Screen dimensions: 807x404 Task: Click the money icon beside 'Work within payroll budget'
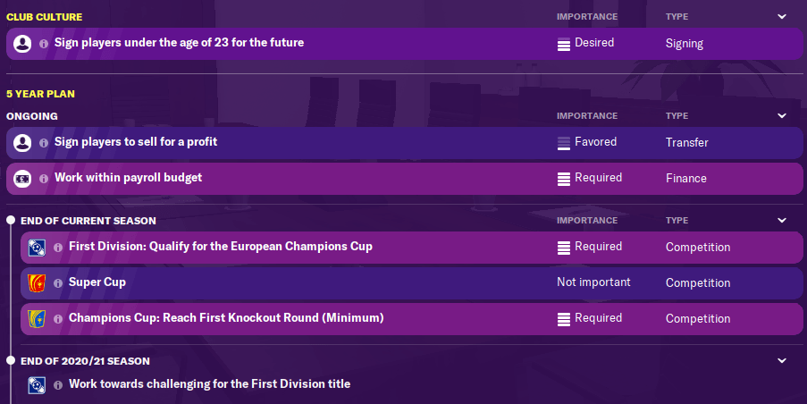point(22,178)
